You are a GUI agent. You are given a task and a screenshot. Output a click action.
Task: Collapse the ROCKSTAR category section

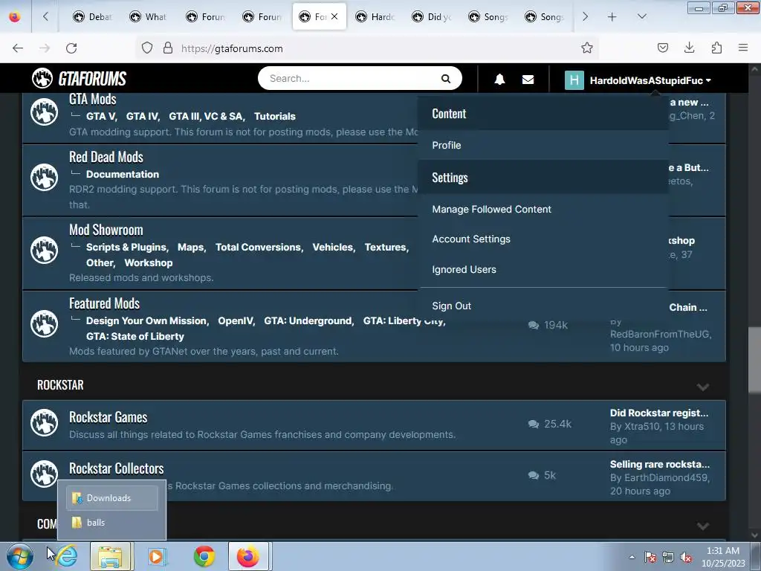coord(702,387)
